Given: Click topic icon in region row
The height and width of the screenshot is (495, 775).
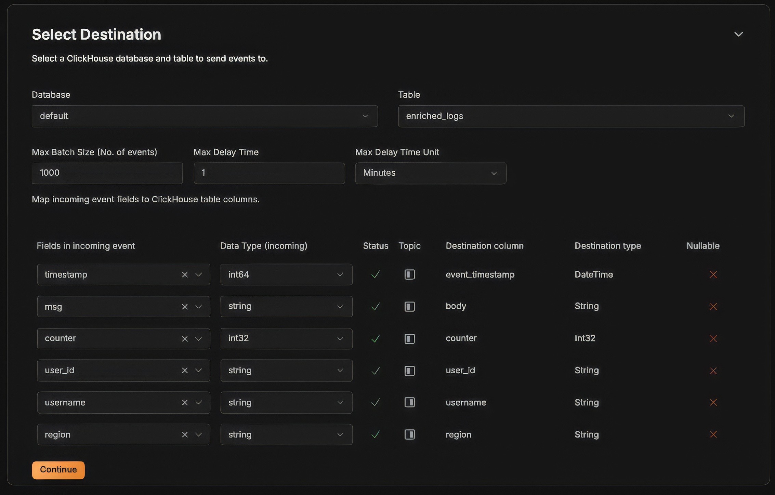Looking at the screenshot, I should [x=409, y=434].
